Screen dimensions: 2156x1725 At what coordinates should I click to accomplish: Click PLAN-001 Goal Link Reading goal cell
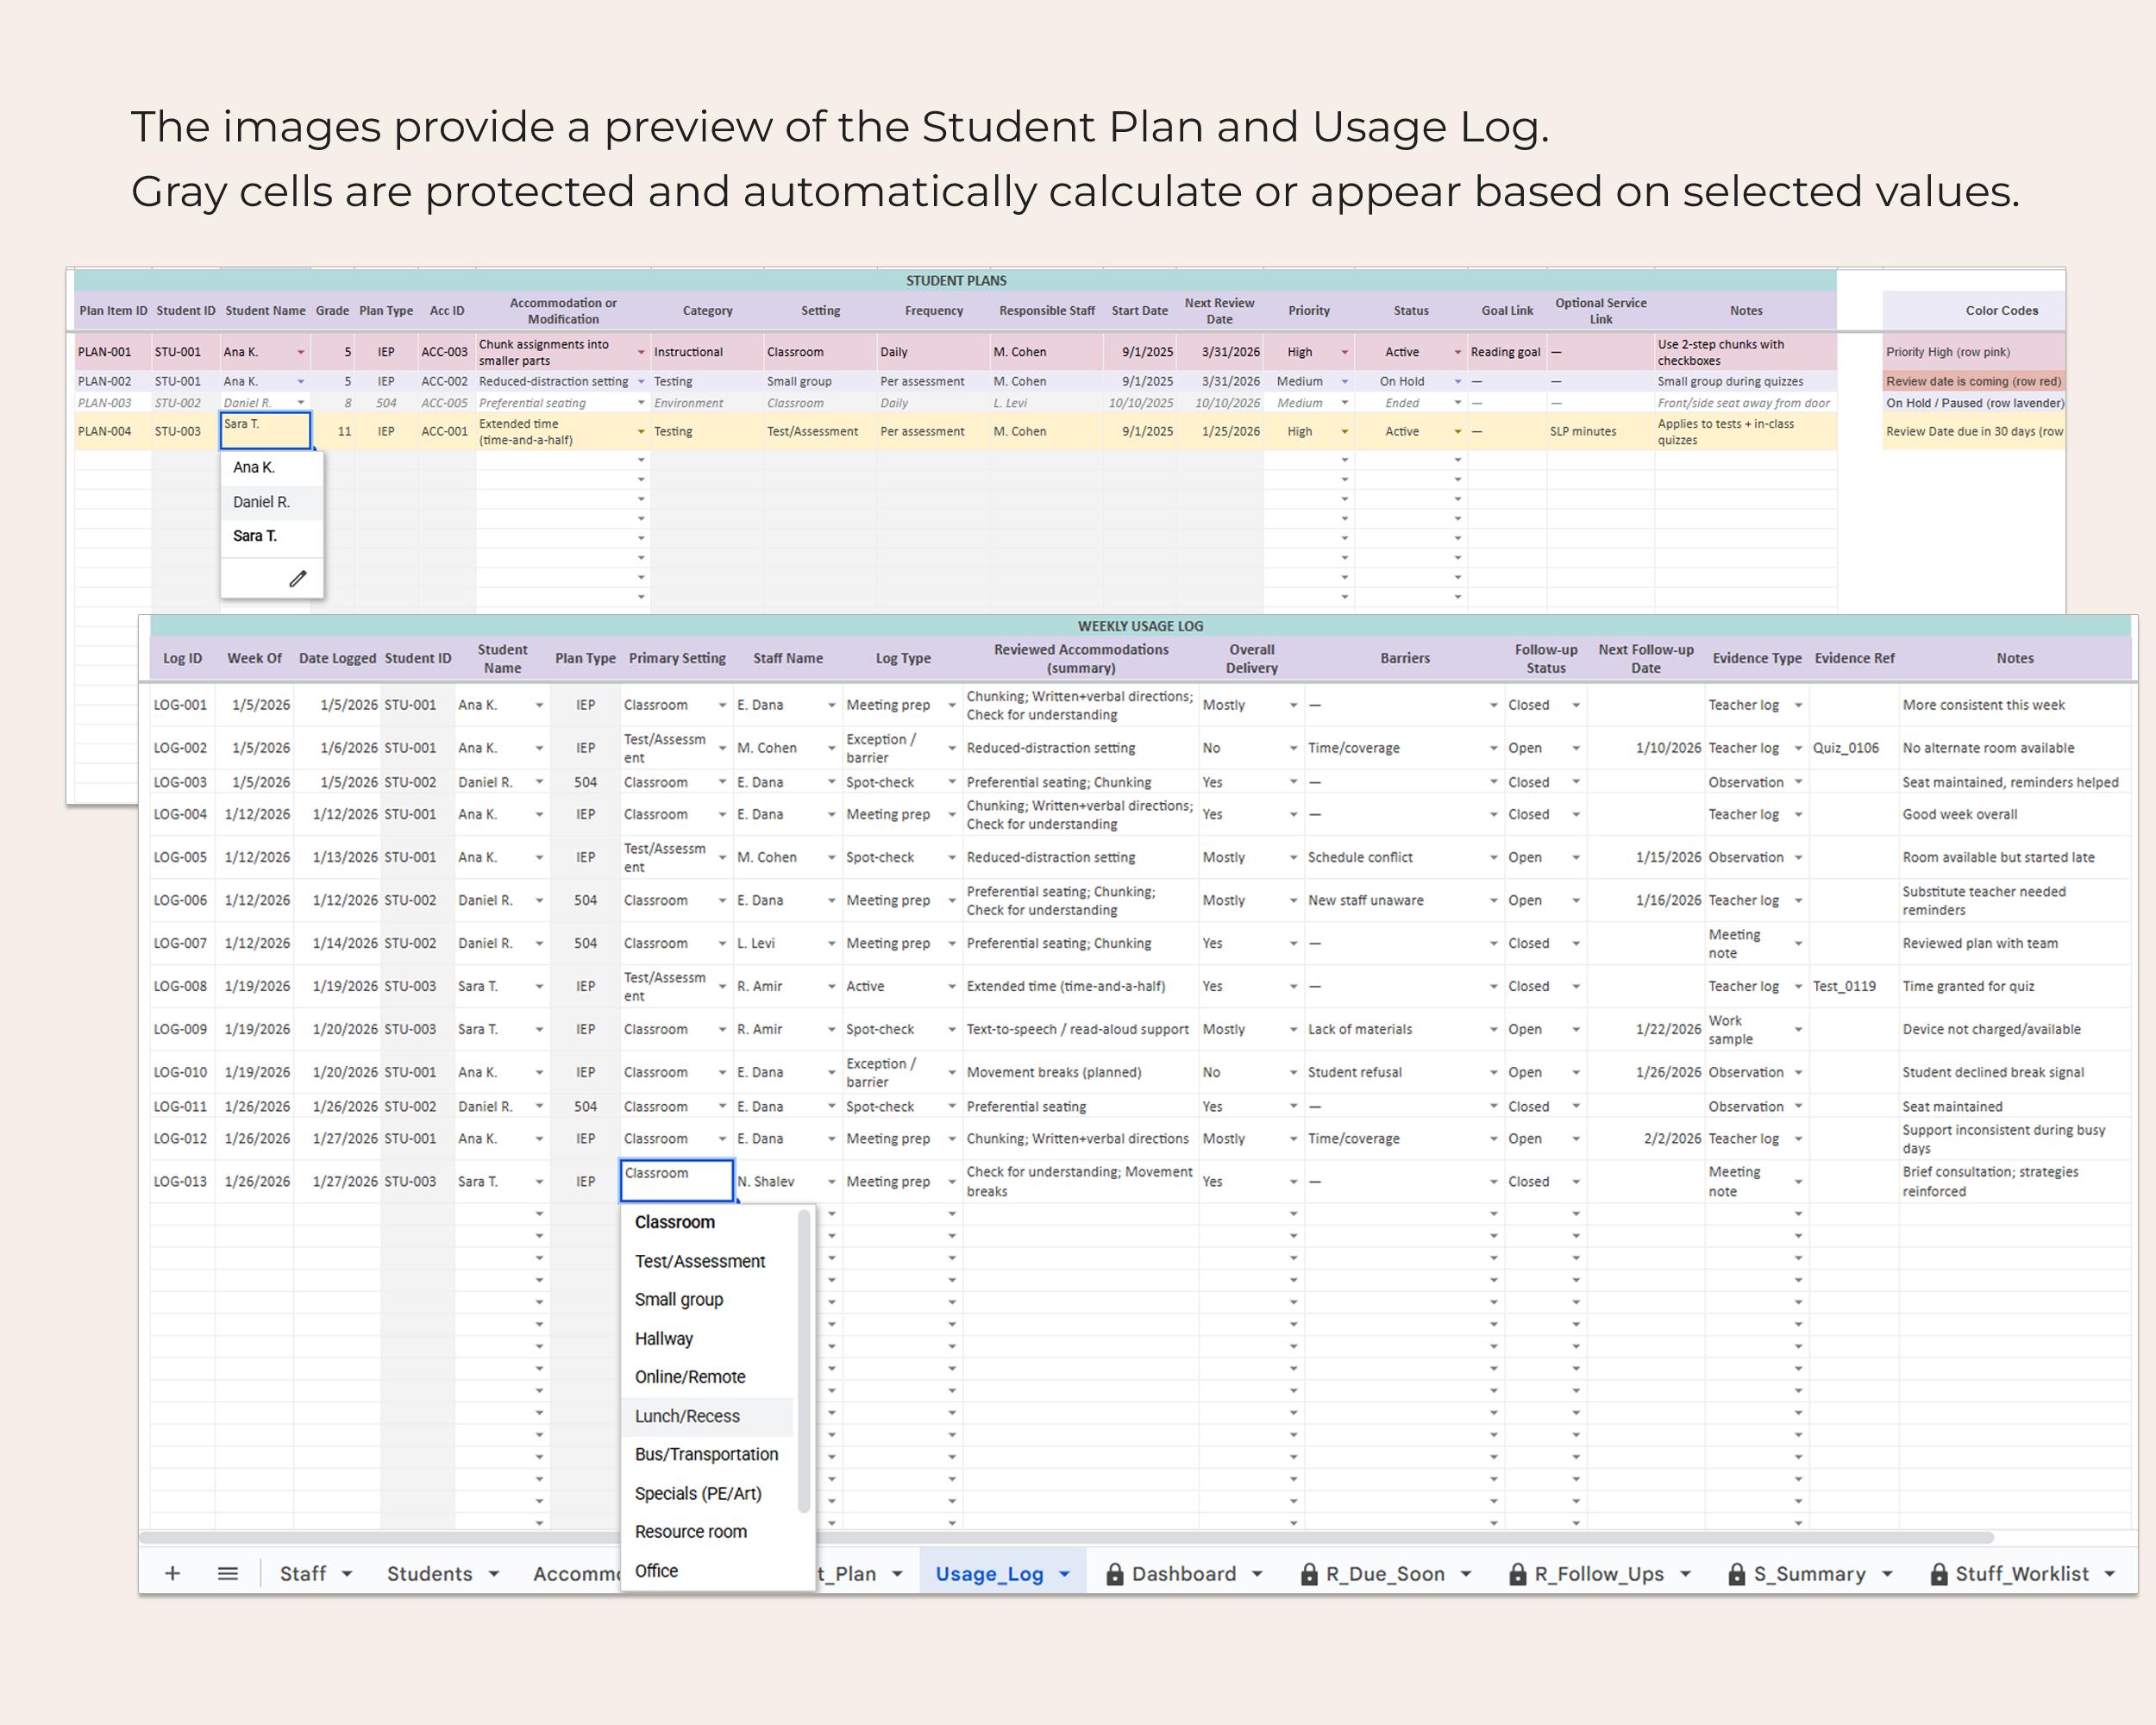[1506, 352]
